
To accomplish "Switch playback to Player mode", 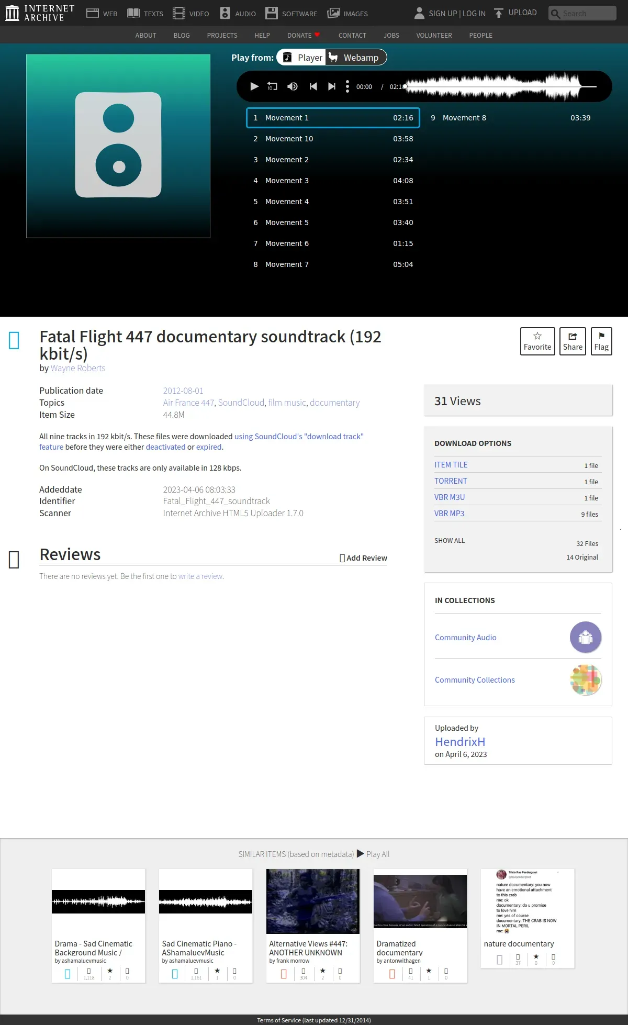I will click(302, 58).
